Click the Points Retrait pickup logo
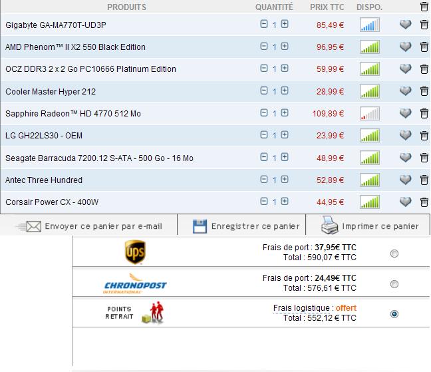The height and width of the screenshot is (372, 431). (x=134, y=313)
